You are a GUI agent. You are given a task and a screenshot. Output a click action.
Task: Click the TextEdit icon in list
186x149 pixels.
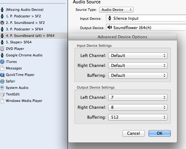[x=2, y=94]
